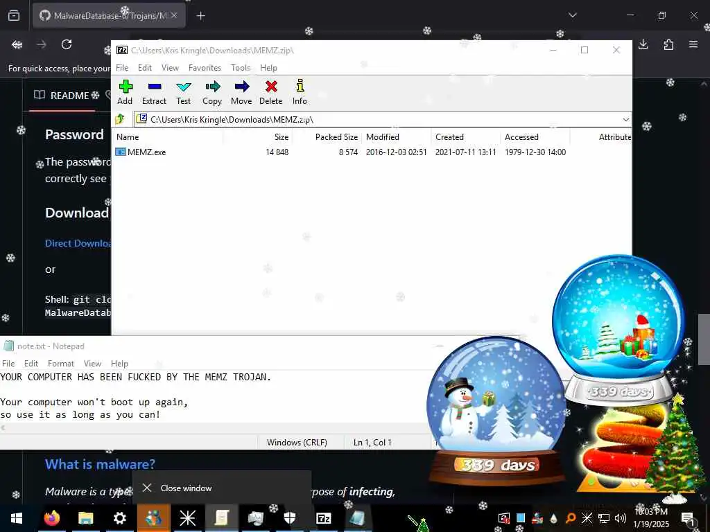
Task: Open the File menu in Notepad
Action: pos(8,364)
